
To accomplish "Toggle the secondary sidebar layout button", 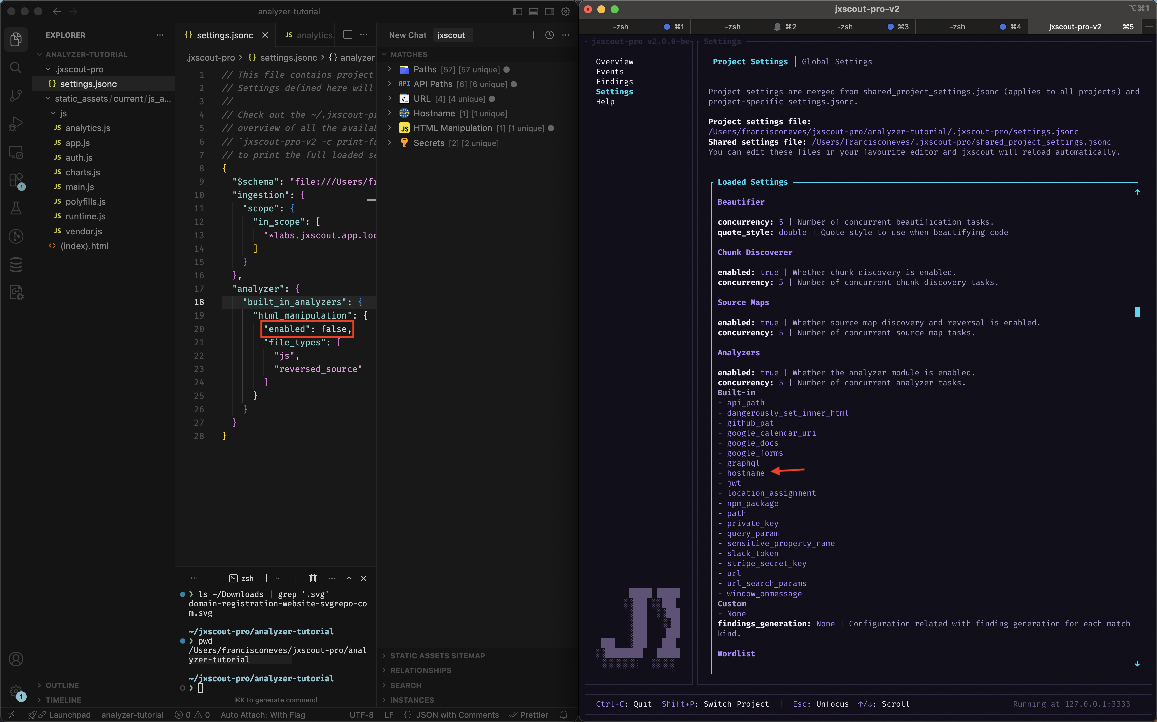I will coord(550,11).
